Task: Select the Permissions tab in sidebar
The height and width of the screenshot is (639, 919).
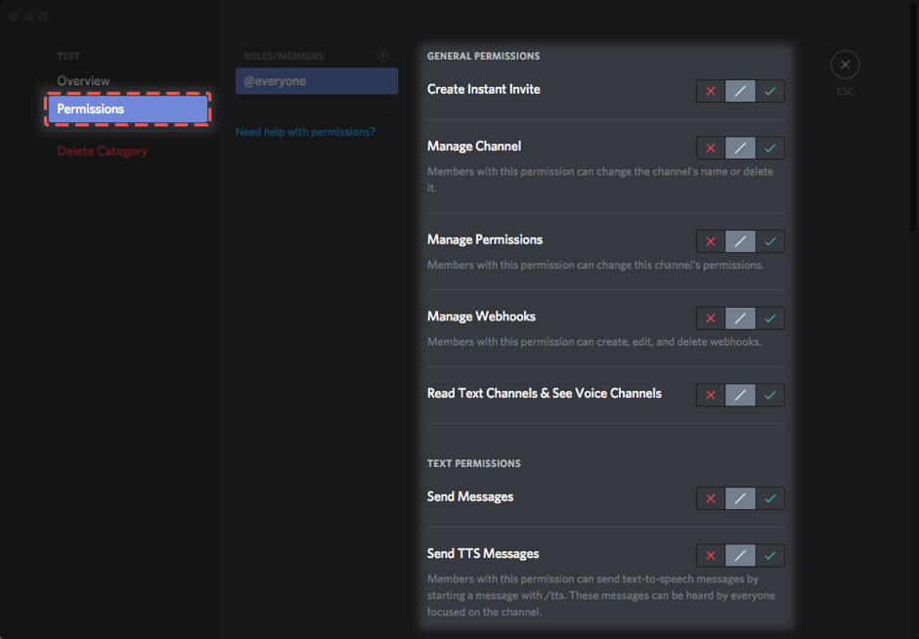Action: click(128, 109)
